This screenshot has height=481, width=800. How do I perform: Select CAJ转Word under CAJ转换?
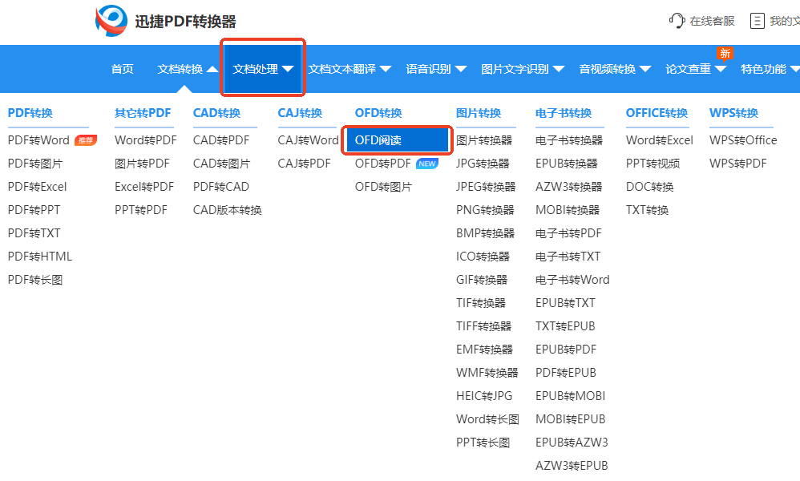tap(307, 139)
